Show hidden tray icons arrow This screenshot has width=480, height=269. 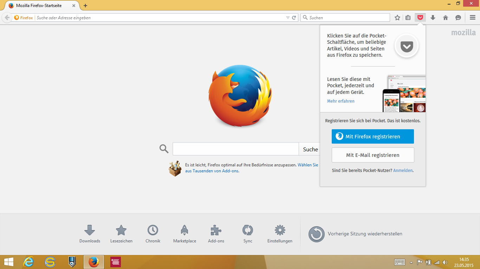(411, 262)
